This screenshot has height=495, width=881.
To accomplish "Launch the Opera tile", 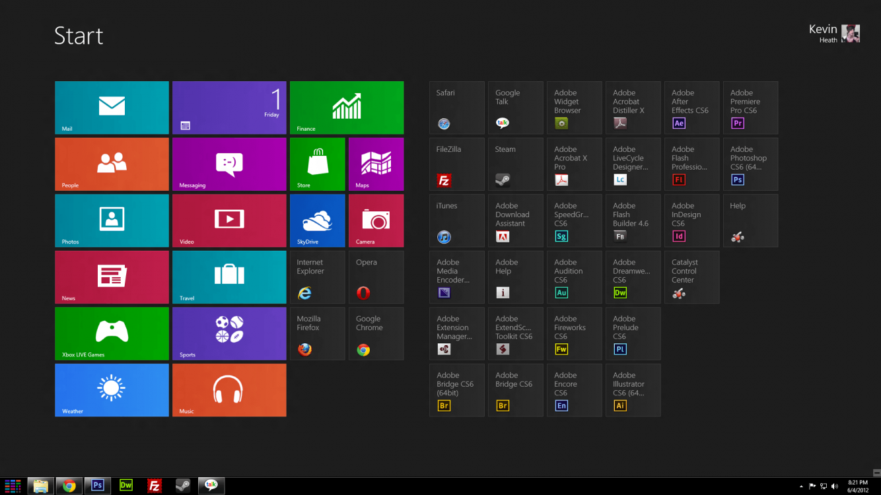I will click(376, 277).
